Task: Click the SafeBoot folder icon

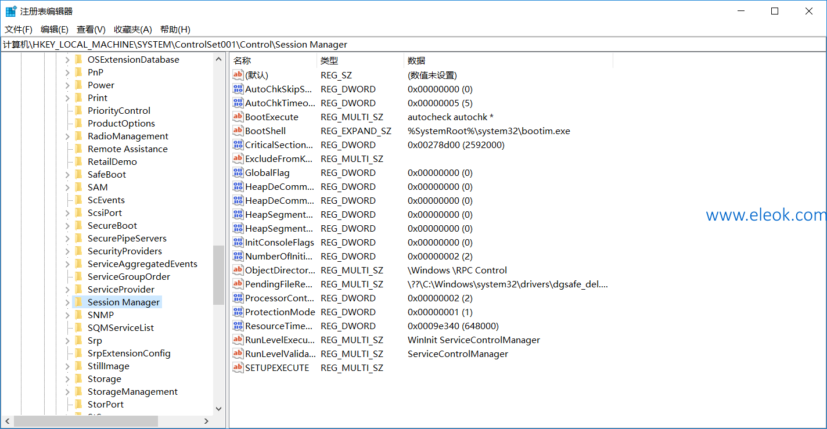Action: tap(78, 174)
